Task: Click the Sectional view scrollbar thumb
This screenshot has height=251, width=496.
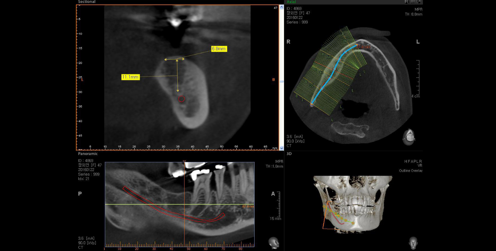Action: click(281, 82)
